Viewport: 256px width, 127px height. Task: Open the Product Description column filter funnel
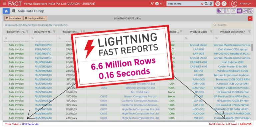(249, 32)
